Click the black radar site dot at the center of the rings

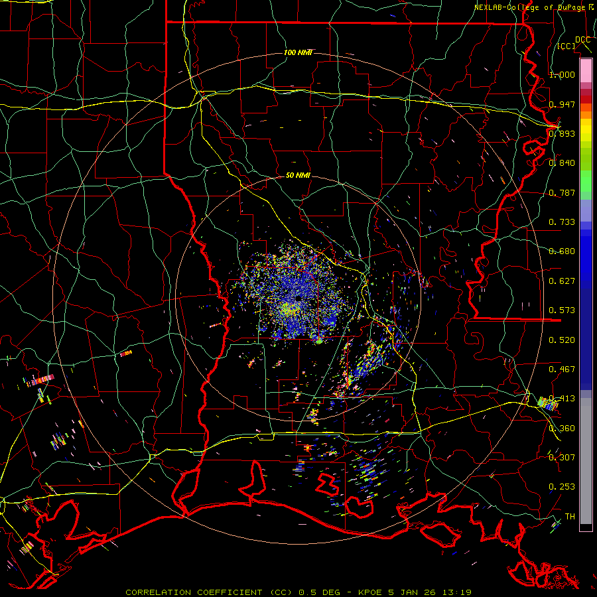298,299
